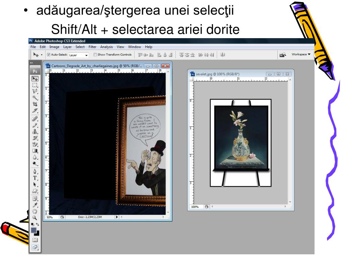Collapse the toolbox double-arrow expander

31,63
